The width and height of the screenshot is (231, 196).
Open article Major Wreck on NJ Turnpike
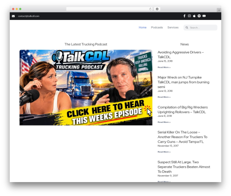click(x=183, y=82)
